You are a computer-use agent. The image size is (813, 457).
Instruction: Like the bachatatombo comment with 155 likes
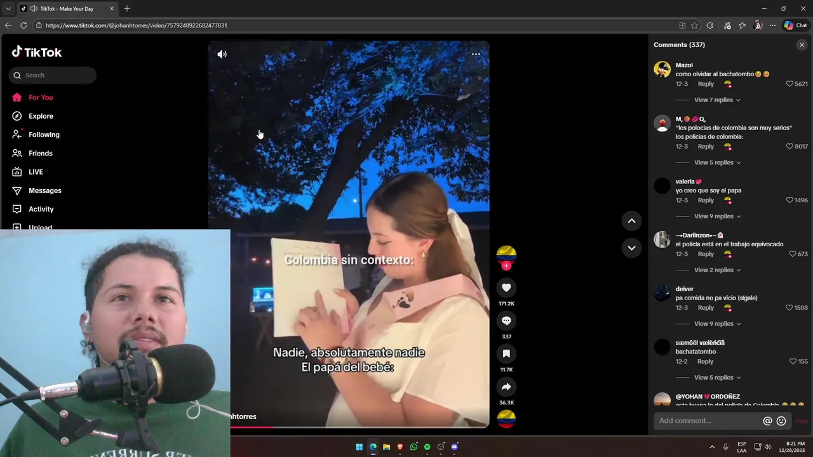[792, 361]
